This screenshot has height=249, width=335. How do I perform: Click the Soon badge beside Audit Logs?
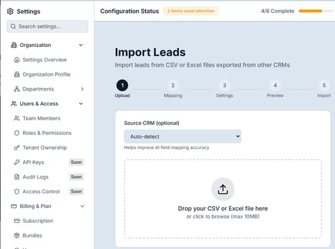click(x=76, y=177)
